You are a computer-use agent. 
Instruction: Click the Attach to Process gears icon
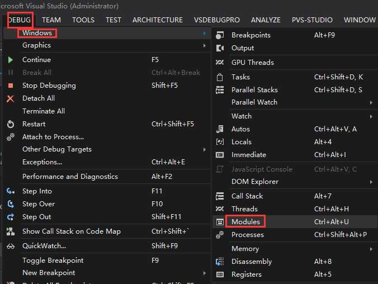coord(11,137)
